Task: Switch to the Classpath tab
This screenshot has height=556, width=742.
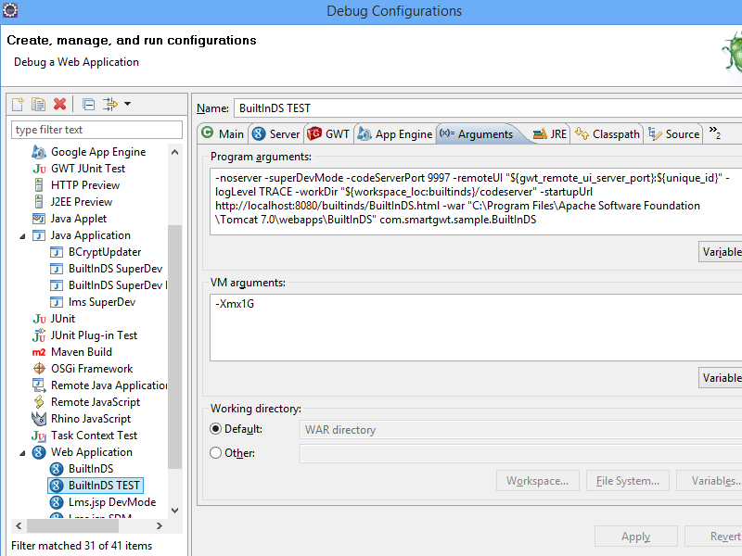Action: pyautogui.click(x=608, y=134)
